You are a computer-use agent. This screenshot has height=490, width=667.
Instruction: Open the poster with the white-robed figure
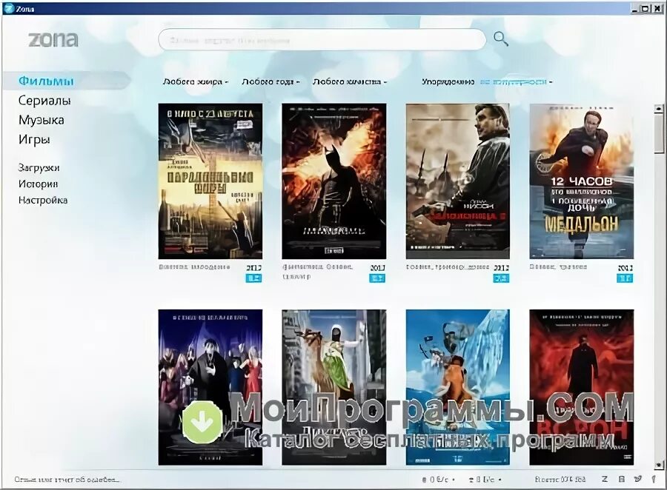[334, 387]
